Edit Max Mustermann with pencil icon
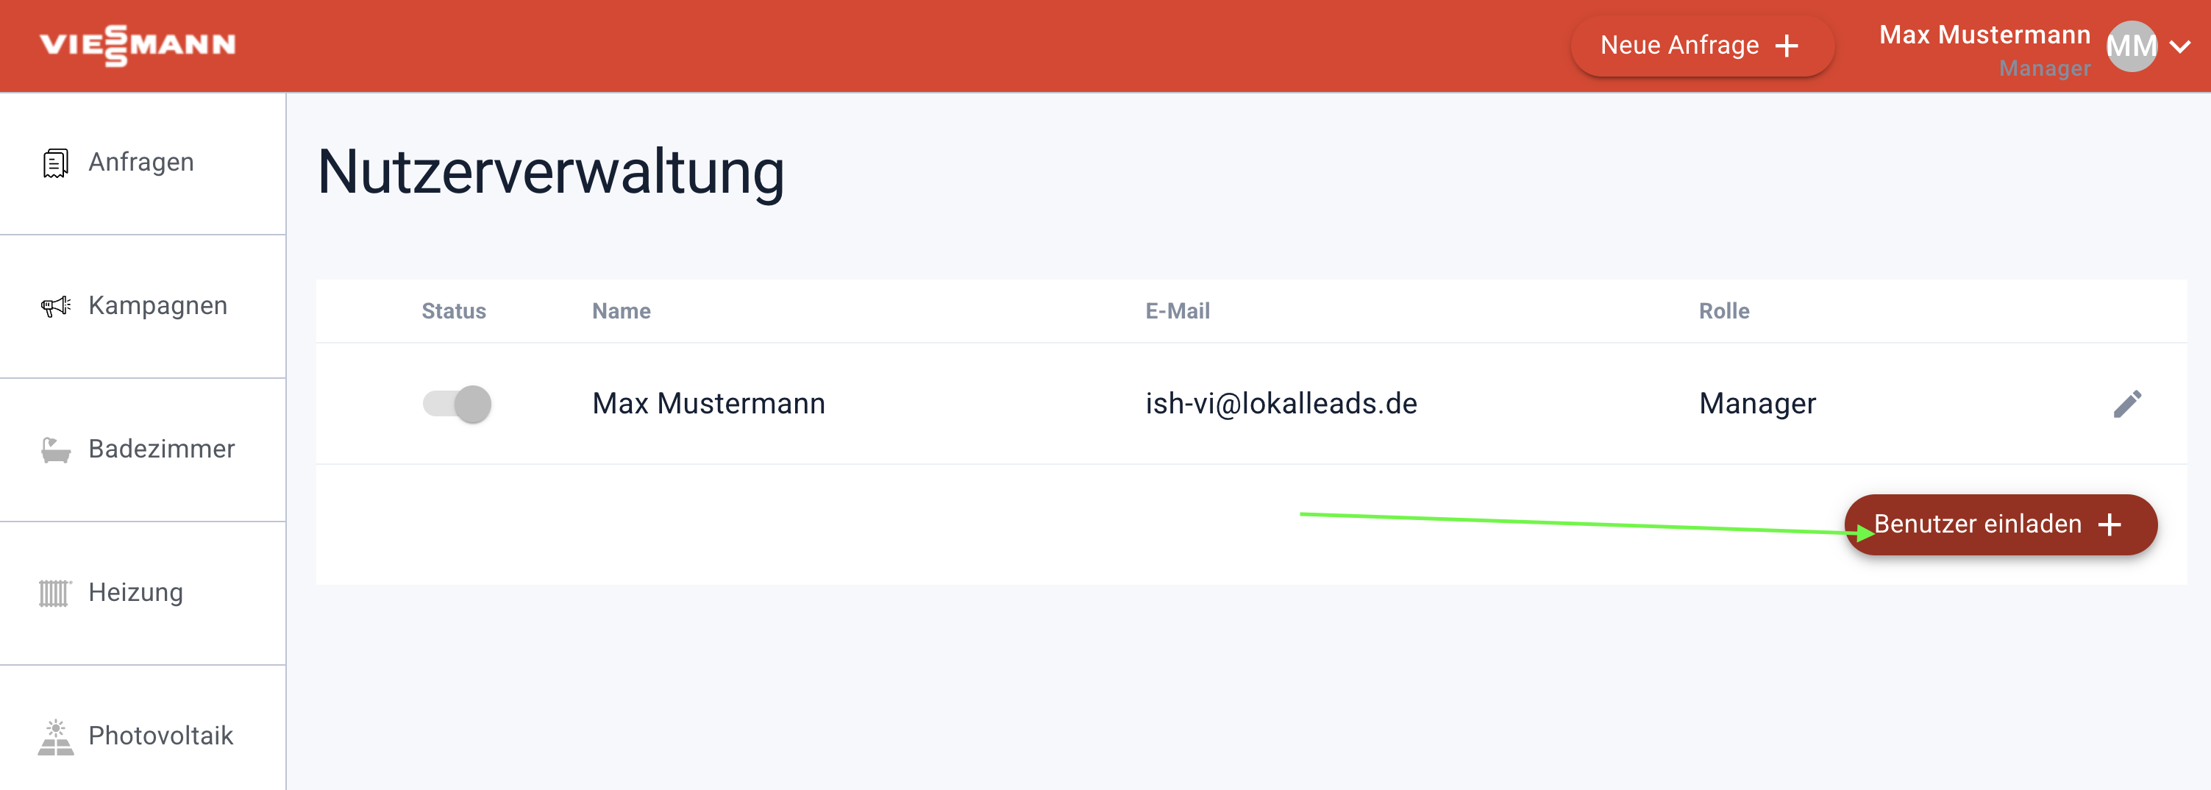 click(x=2127, y=404)
